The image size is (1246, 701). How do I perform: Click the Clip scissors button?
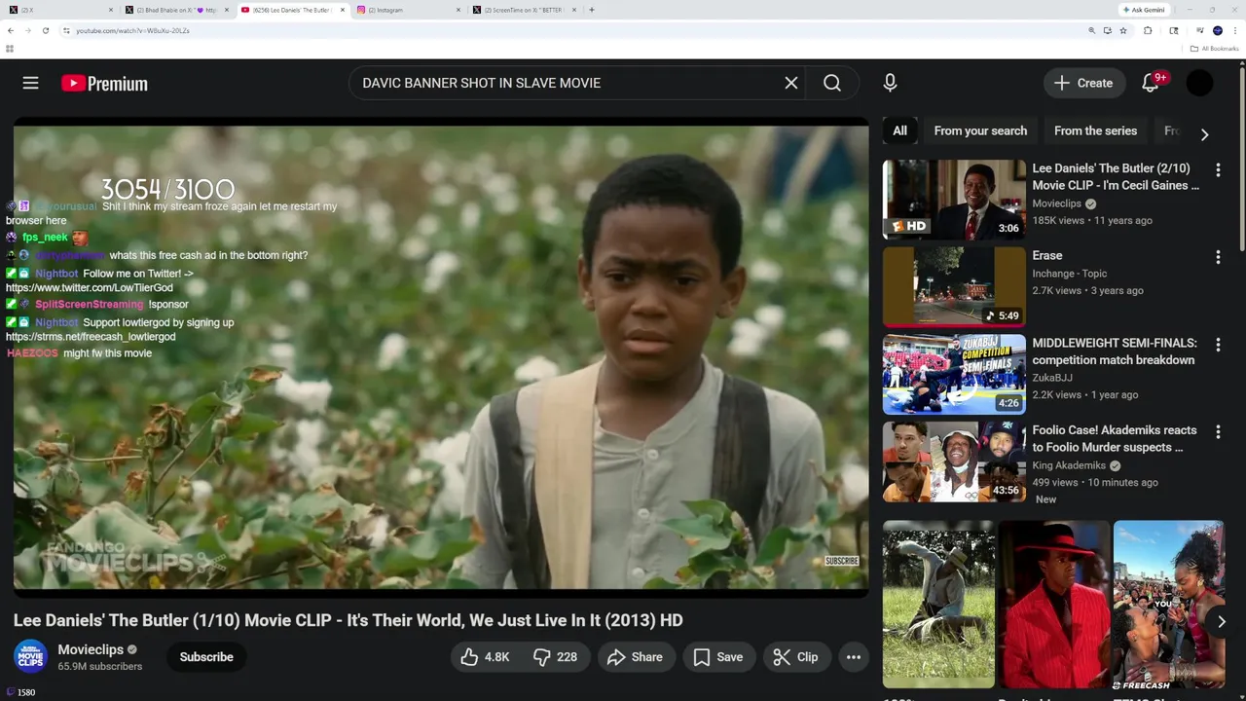pos(796,657)
